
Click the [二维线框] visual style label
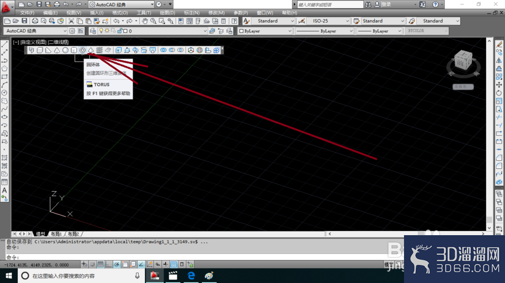[x=58, y=42]
